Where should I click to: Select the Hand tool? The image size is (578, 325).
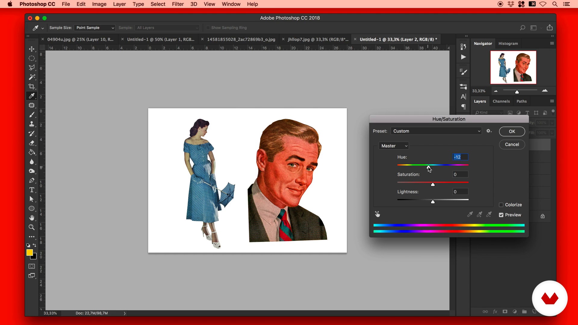pos(32,218)
